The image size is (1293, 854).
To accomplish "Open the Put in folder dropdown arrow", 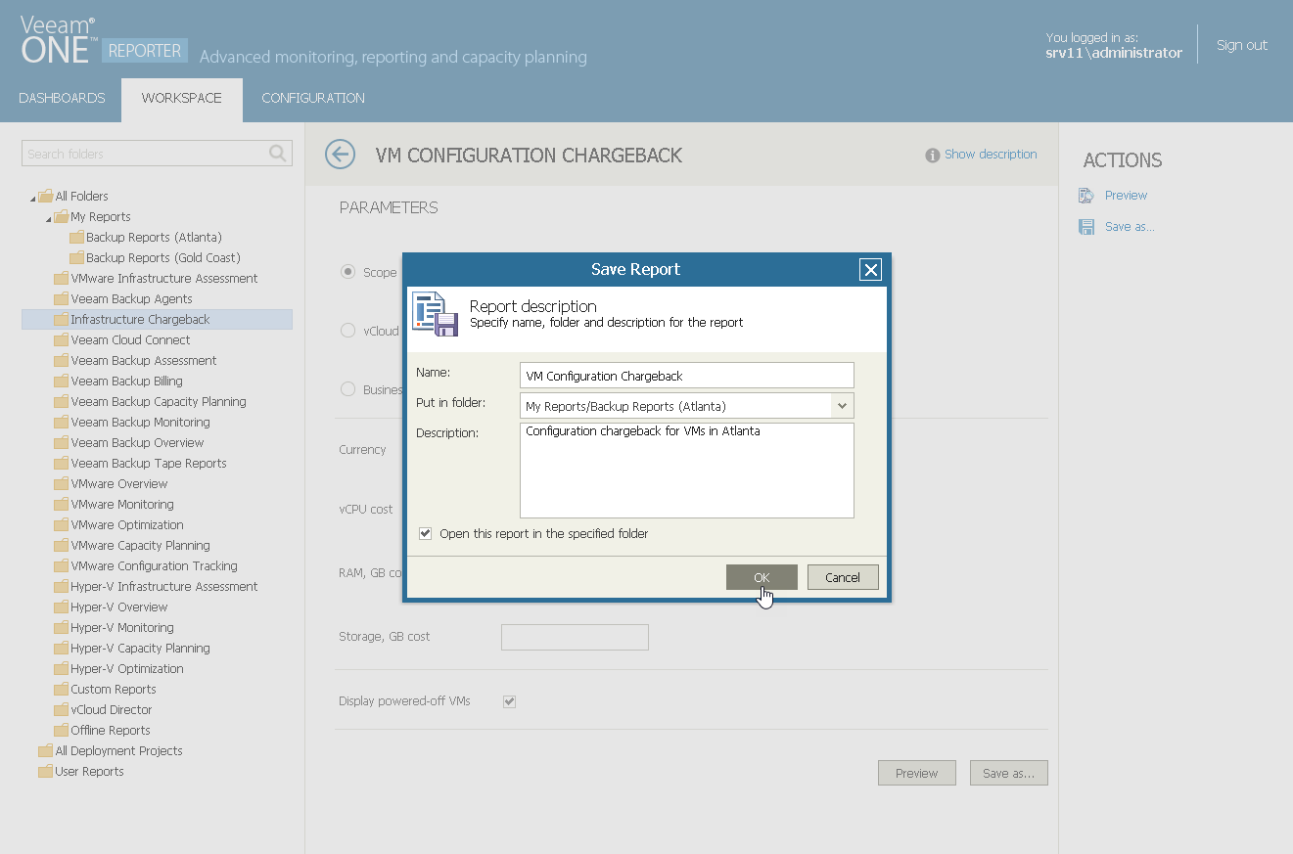I will click(842, 406).
